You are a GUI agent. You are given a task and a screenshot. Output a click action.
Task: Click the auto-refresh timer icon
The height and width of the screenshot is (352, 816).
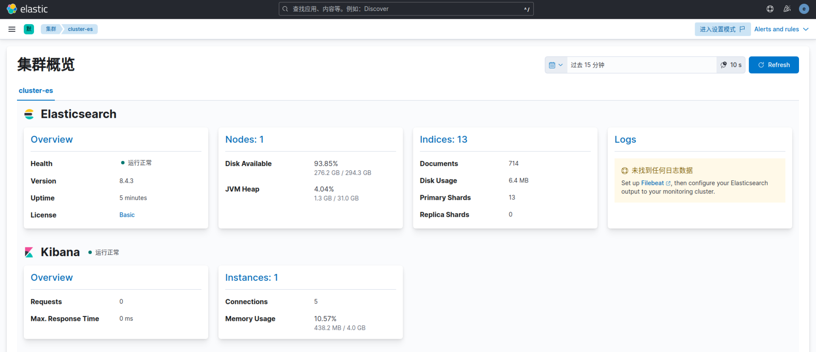click(723, 65)
